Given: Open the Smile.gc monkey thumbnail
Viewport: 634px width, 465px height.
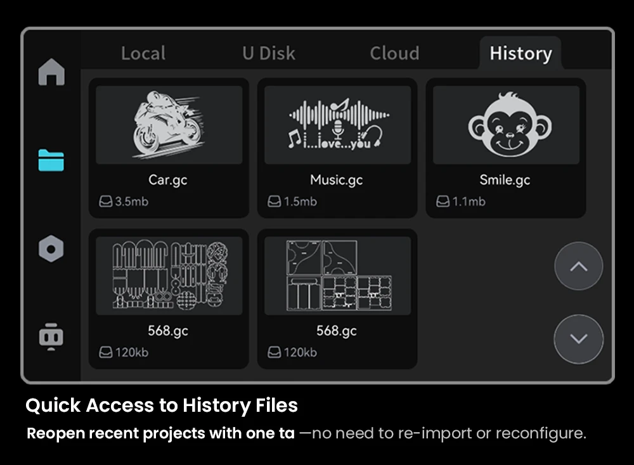Looking at the screenshot, I should click(x=505, y=125).
